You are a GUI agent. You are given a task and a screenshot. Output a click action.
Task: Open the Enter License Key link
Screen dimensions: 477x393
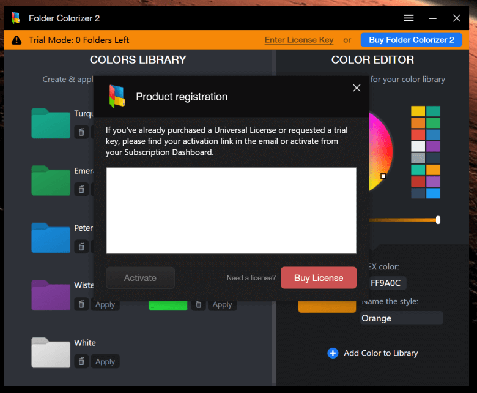(299, 40)
